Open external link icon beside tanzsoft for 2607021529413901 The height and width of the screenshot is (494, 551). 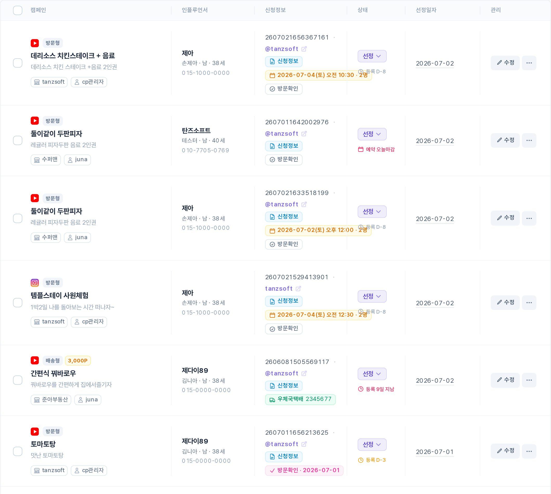pos(298,289)
